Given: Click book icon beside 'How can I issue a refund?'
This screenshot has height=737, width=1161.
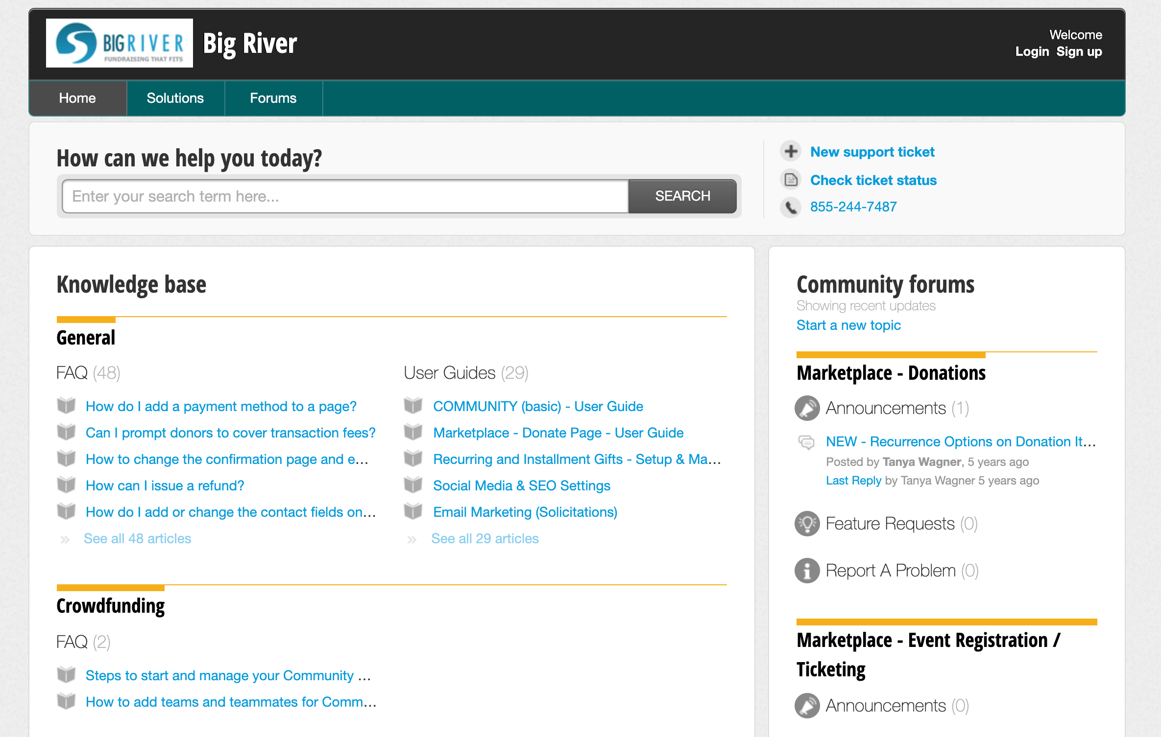Looking at the screenshot, I should click(66, 485).
